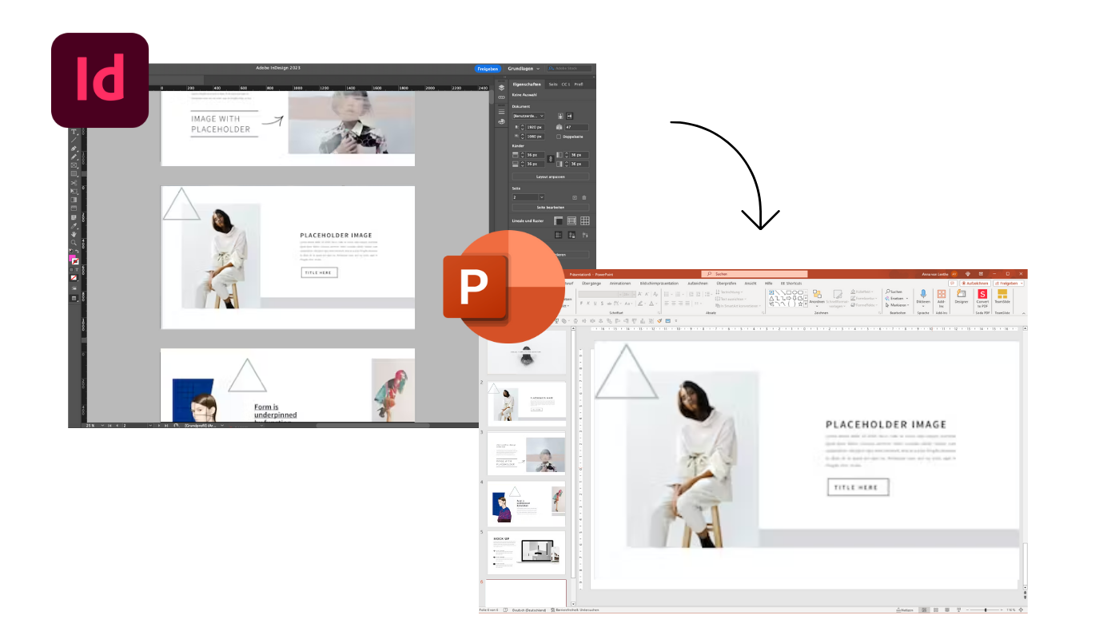The image size is (1119, 639).
Task: Set landscape page orientation in InDesign
Action: pyautogui.click(x=569, y=116)
